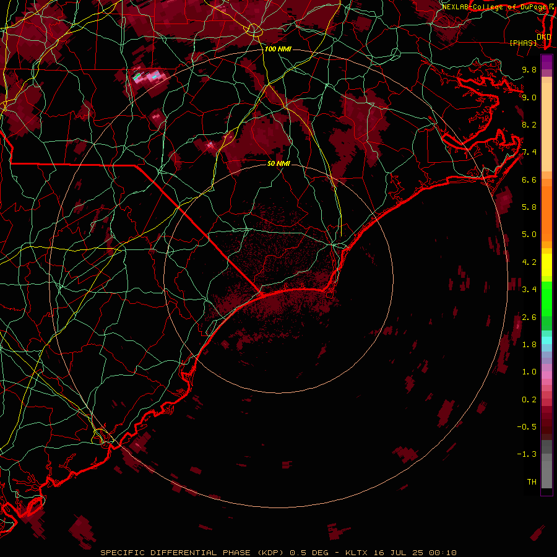The image size is (557, 557).
Task: Click the "NEXLAB-College of DuPage" header text
Action: 494,7
